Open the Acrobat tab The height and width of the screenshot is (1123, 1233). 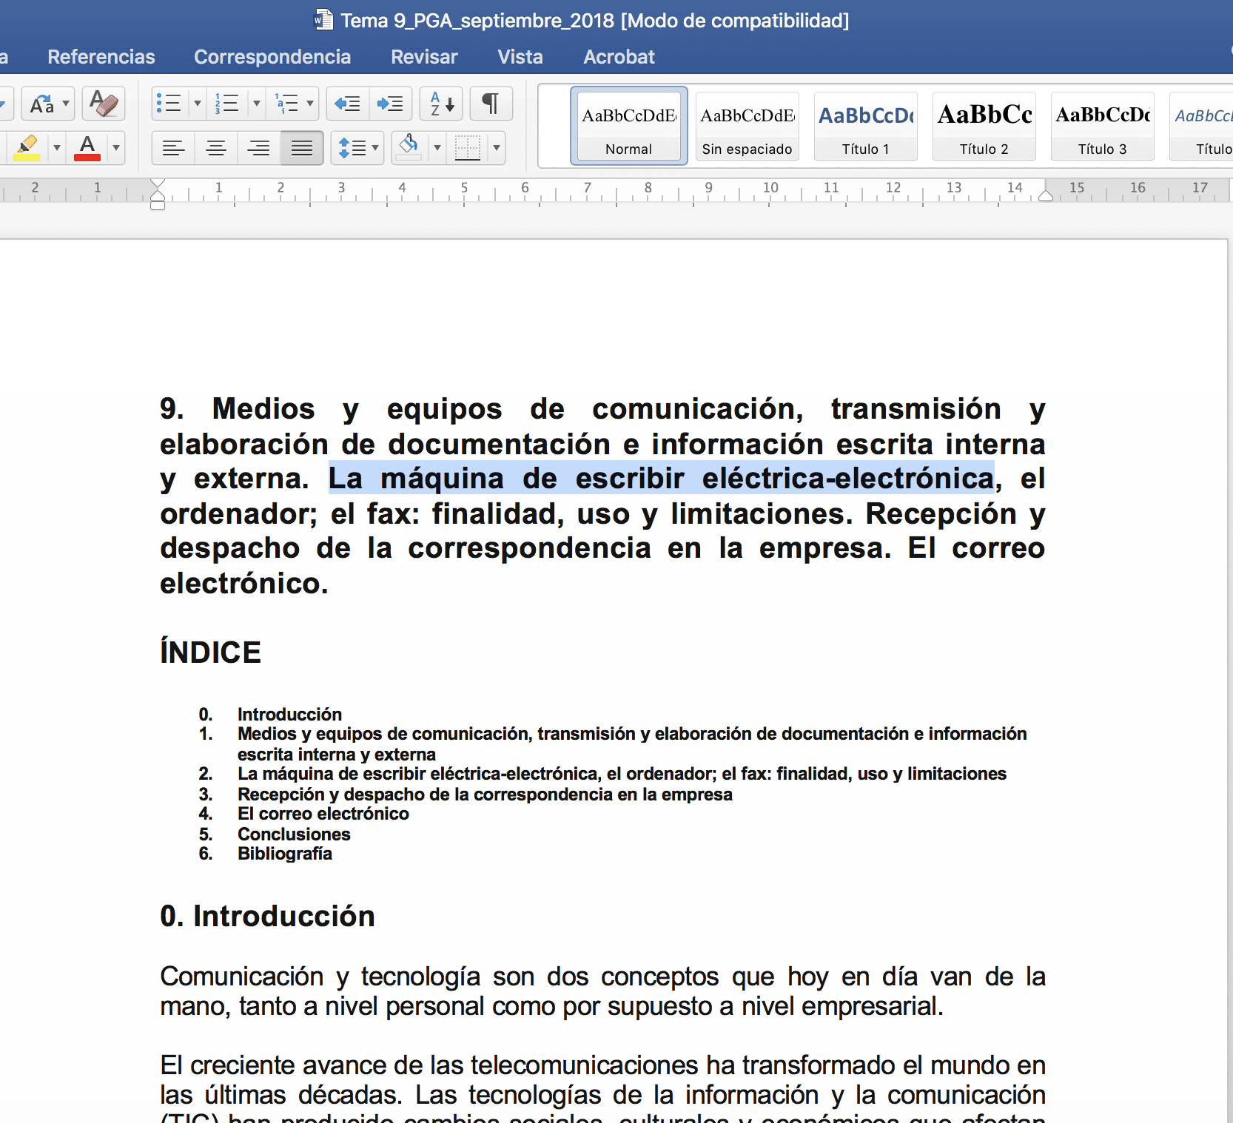[x=619, y=57]
